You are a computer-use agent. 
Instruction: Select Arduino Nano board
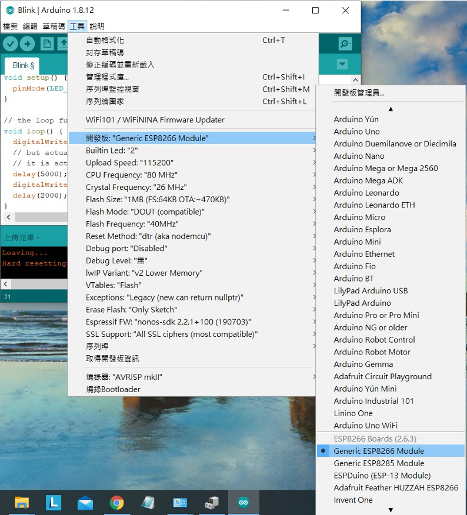coord(391,156)
